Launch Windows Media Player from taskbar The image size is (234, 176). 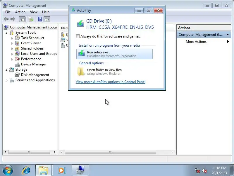coord(61,170)
